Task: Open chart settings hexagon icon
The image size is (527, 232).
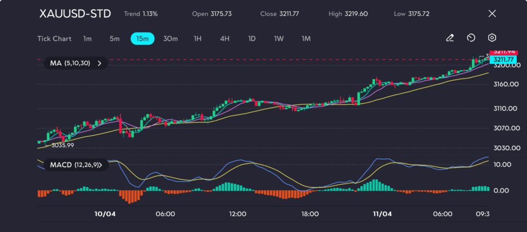Action: pos(492,38)
